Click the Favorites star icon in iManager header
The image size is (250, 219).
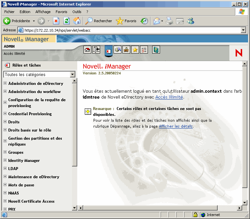pyautogui.click(x=135, y=50)
